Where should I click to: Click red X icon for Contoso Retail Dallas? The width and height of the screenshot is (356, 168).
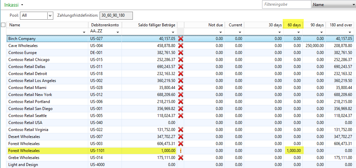(181, 67)
